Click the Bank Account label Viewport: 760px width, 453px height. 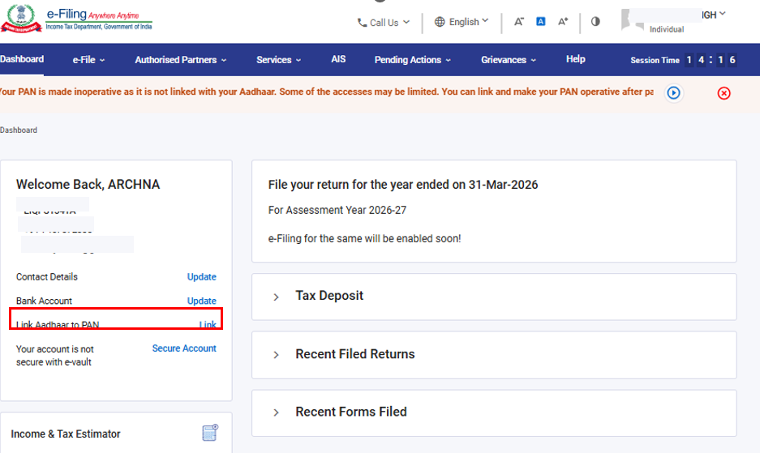[x=44, y=301]
